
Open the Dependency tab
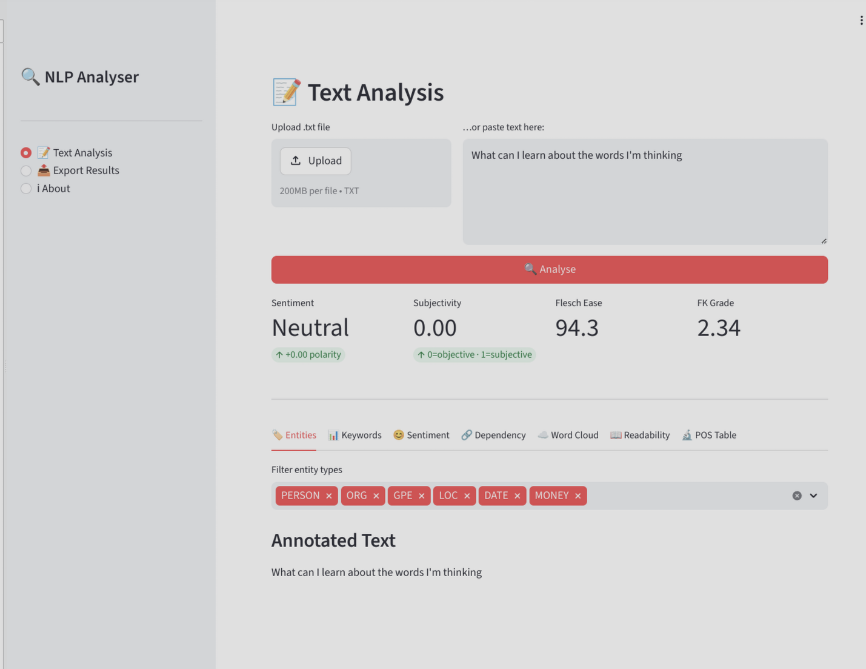tap(493, 435)
